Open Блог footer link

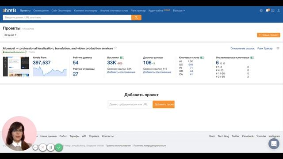tap(212, 136)
